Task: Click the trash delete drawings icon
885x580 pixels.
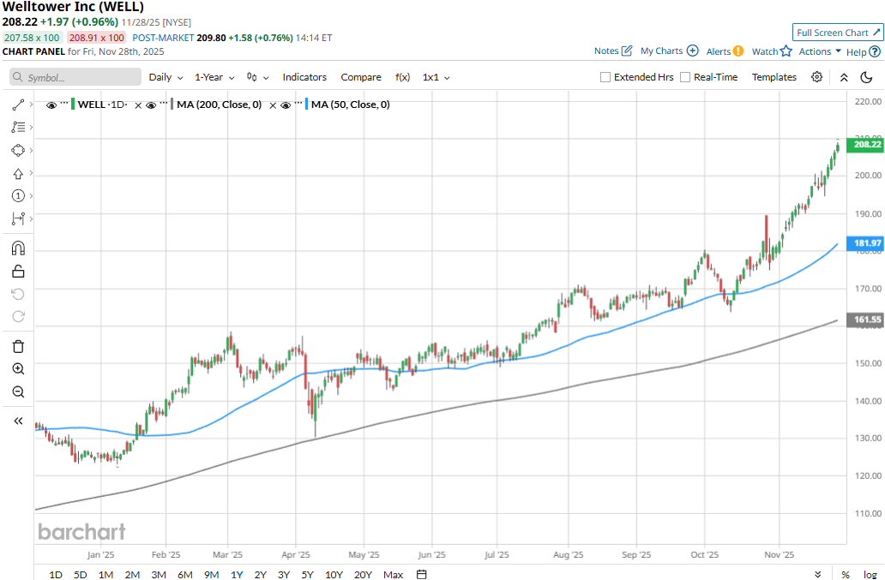Action: [18, 346]
